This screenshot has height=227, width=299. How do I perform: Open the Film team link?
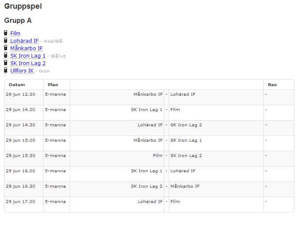[x=15, y=34]
